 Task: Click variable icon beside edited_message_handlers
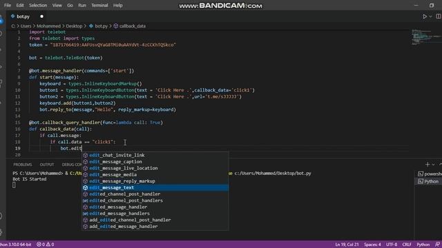pos(86,214)
